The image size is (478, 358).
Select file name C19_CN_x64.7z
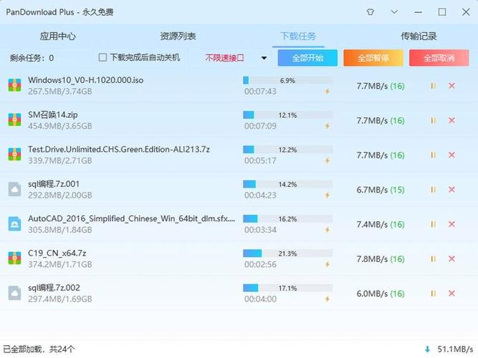[57, 253]
